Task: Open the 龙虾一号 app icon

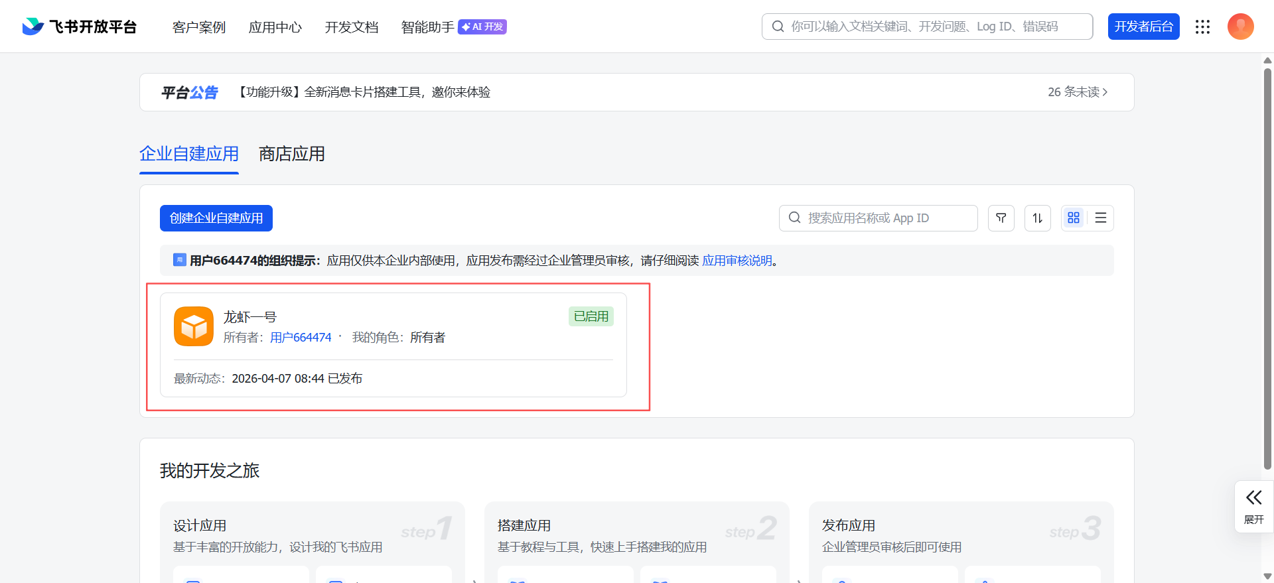Action: [194, 326]
